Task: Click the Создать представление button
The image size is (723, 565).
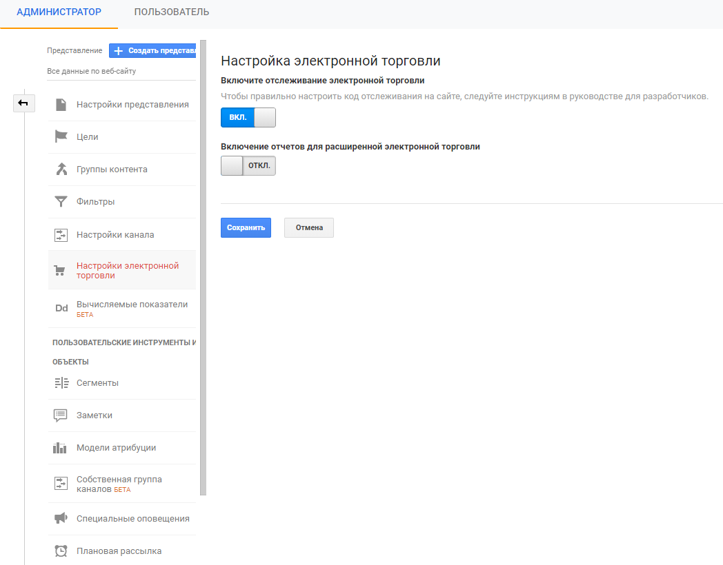Action: pyautogui.click(x=153, y=51)
